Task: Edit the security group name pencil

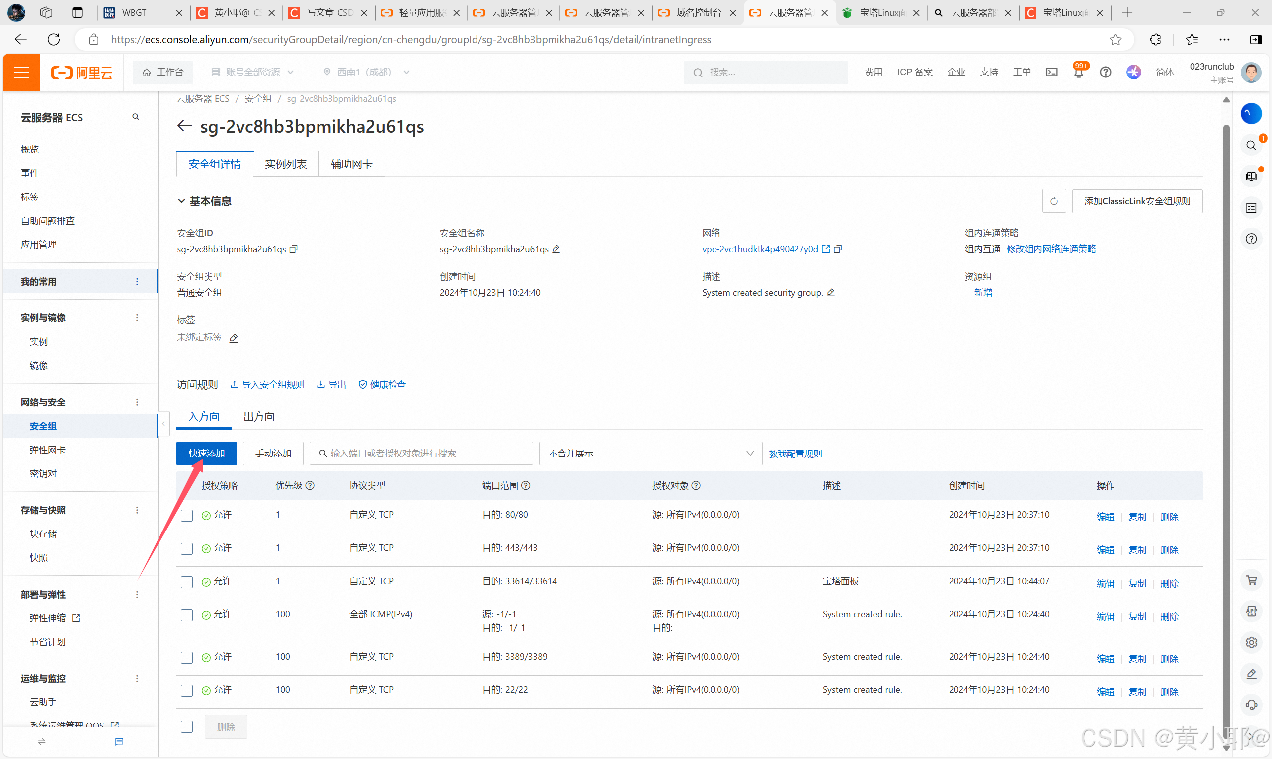Action: click(x=556, y=249)
